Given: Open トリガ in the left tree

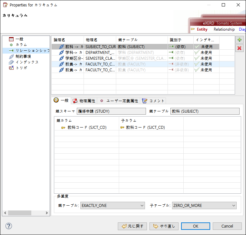Looking at the screenshot, I should click(x=21, y=68).
